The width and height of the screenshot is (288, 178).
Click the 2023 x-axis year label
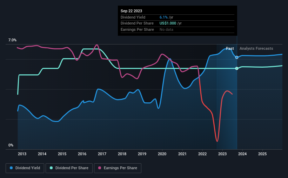pyautogui.click(x=222, y=154)
